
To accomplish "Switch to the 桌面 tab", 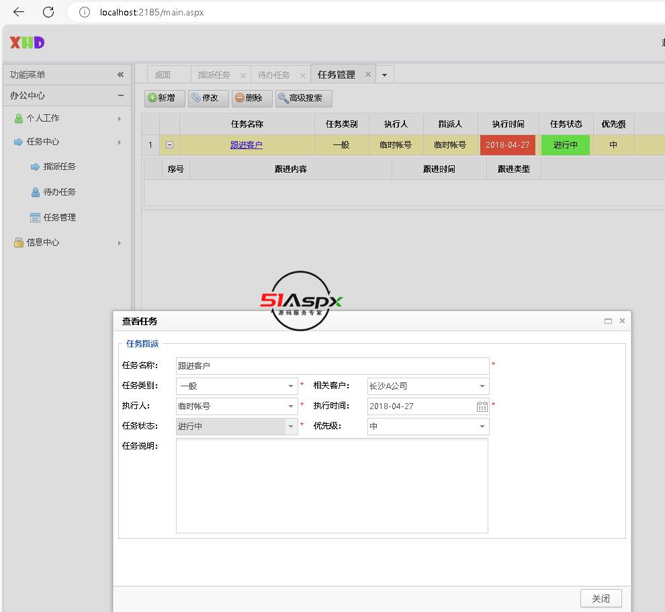I will (163, 75).
